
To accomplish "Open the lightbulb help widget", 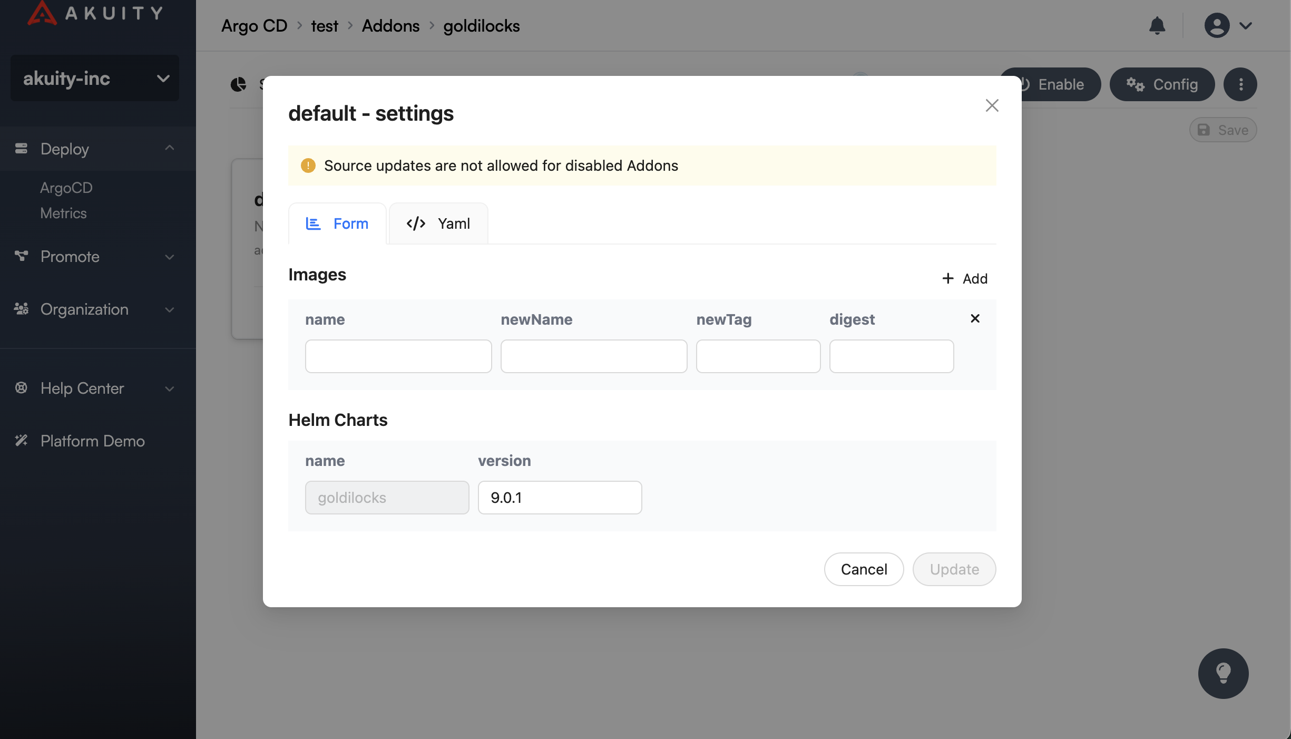I will tap(1223, 674).
